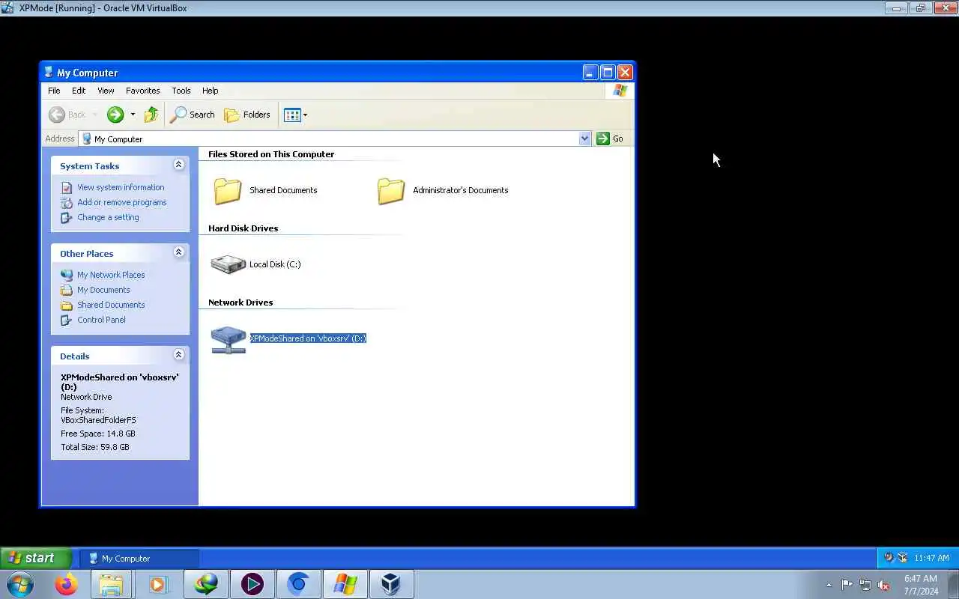Select the Shared Documents folder icon

(228, 190)
